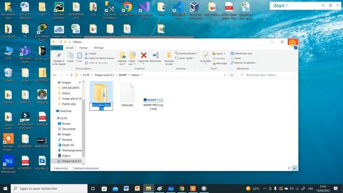
Task: Switch to details view in the status bar
Action: click(289, 168)
